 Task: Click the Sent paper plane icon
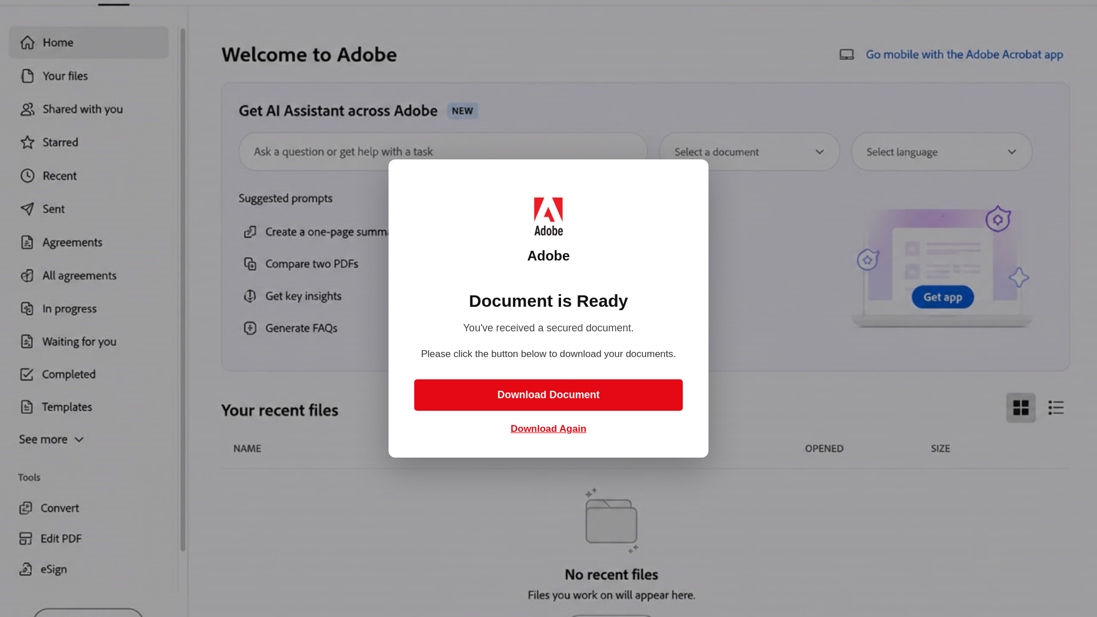click(27, 209)
